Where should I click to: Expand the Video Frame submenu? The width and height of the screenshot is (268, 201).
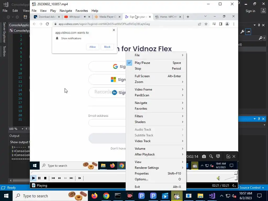coord(156,90)
